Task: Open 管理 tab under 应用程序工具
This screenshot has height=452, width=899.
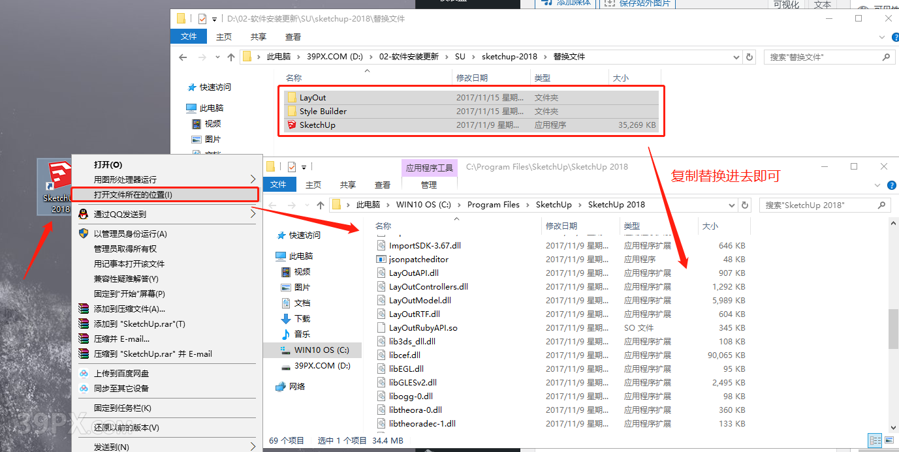Action: (x=429, y=185)
